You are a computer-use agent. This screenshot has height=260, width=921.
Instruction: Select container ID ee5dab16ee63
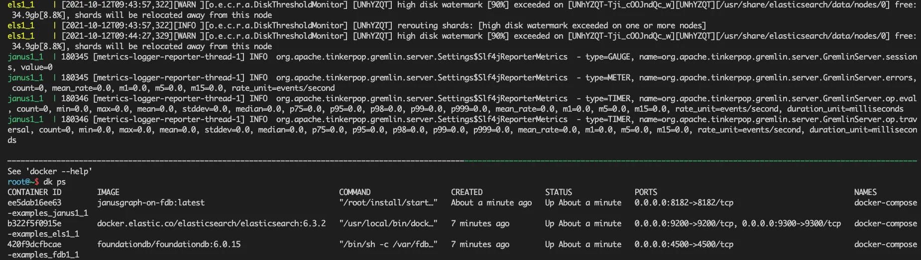tap(34, 202)
